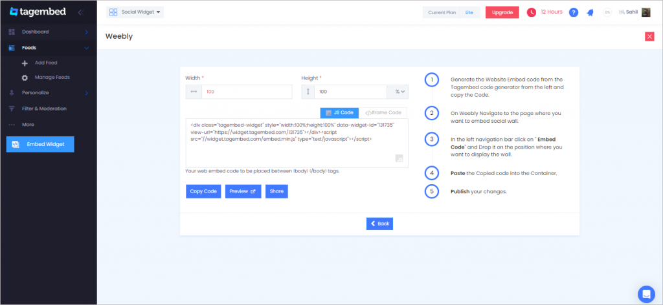
Task: Collapse the sidebar with double-chevron icon
Action: (80, 12)
